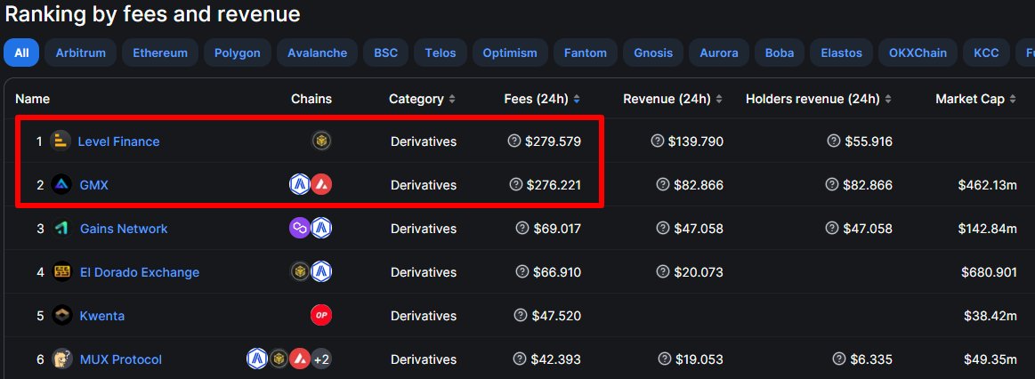Click the Level Finance logo icon
The width and height of the screenshot is (1035, 379).
tap(61, 141)
